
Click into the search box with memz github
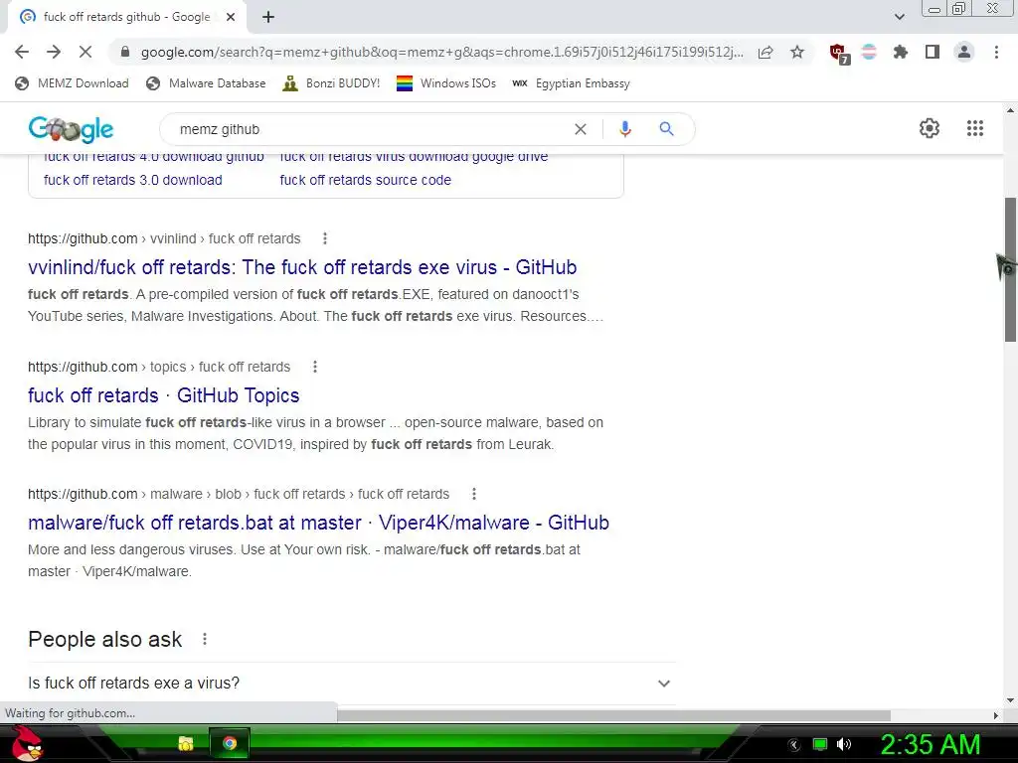tap(370, 129)
